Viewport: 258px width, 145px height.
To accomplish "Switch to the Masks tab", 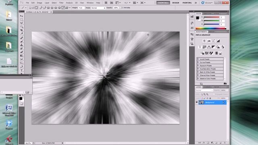I will click(212, 32).
